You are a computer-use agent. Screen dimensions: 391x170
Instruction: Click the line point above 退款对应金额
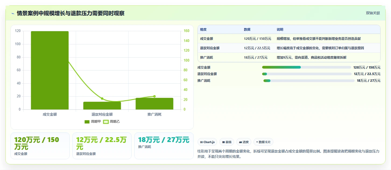coord(102,98)
